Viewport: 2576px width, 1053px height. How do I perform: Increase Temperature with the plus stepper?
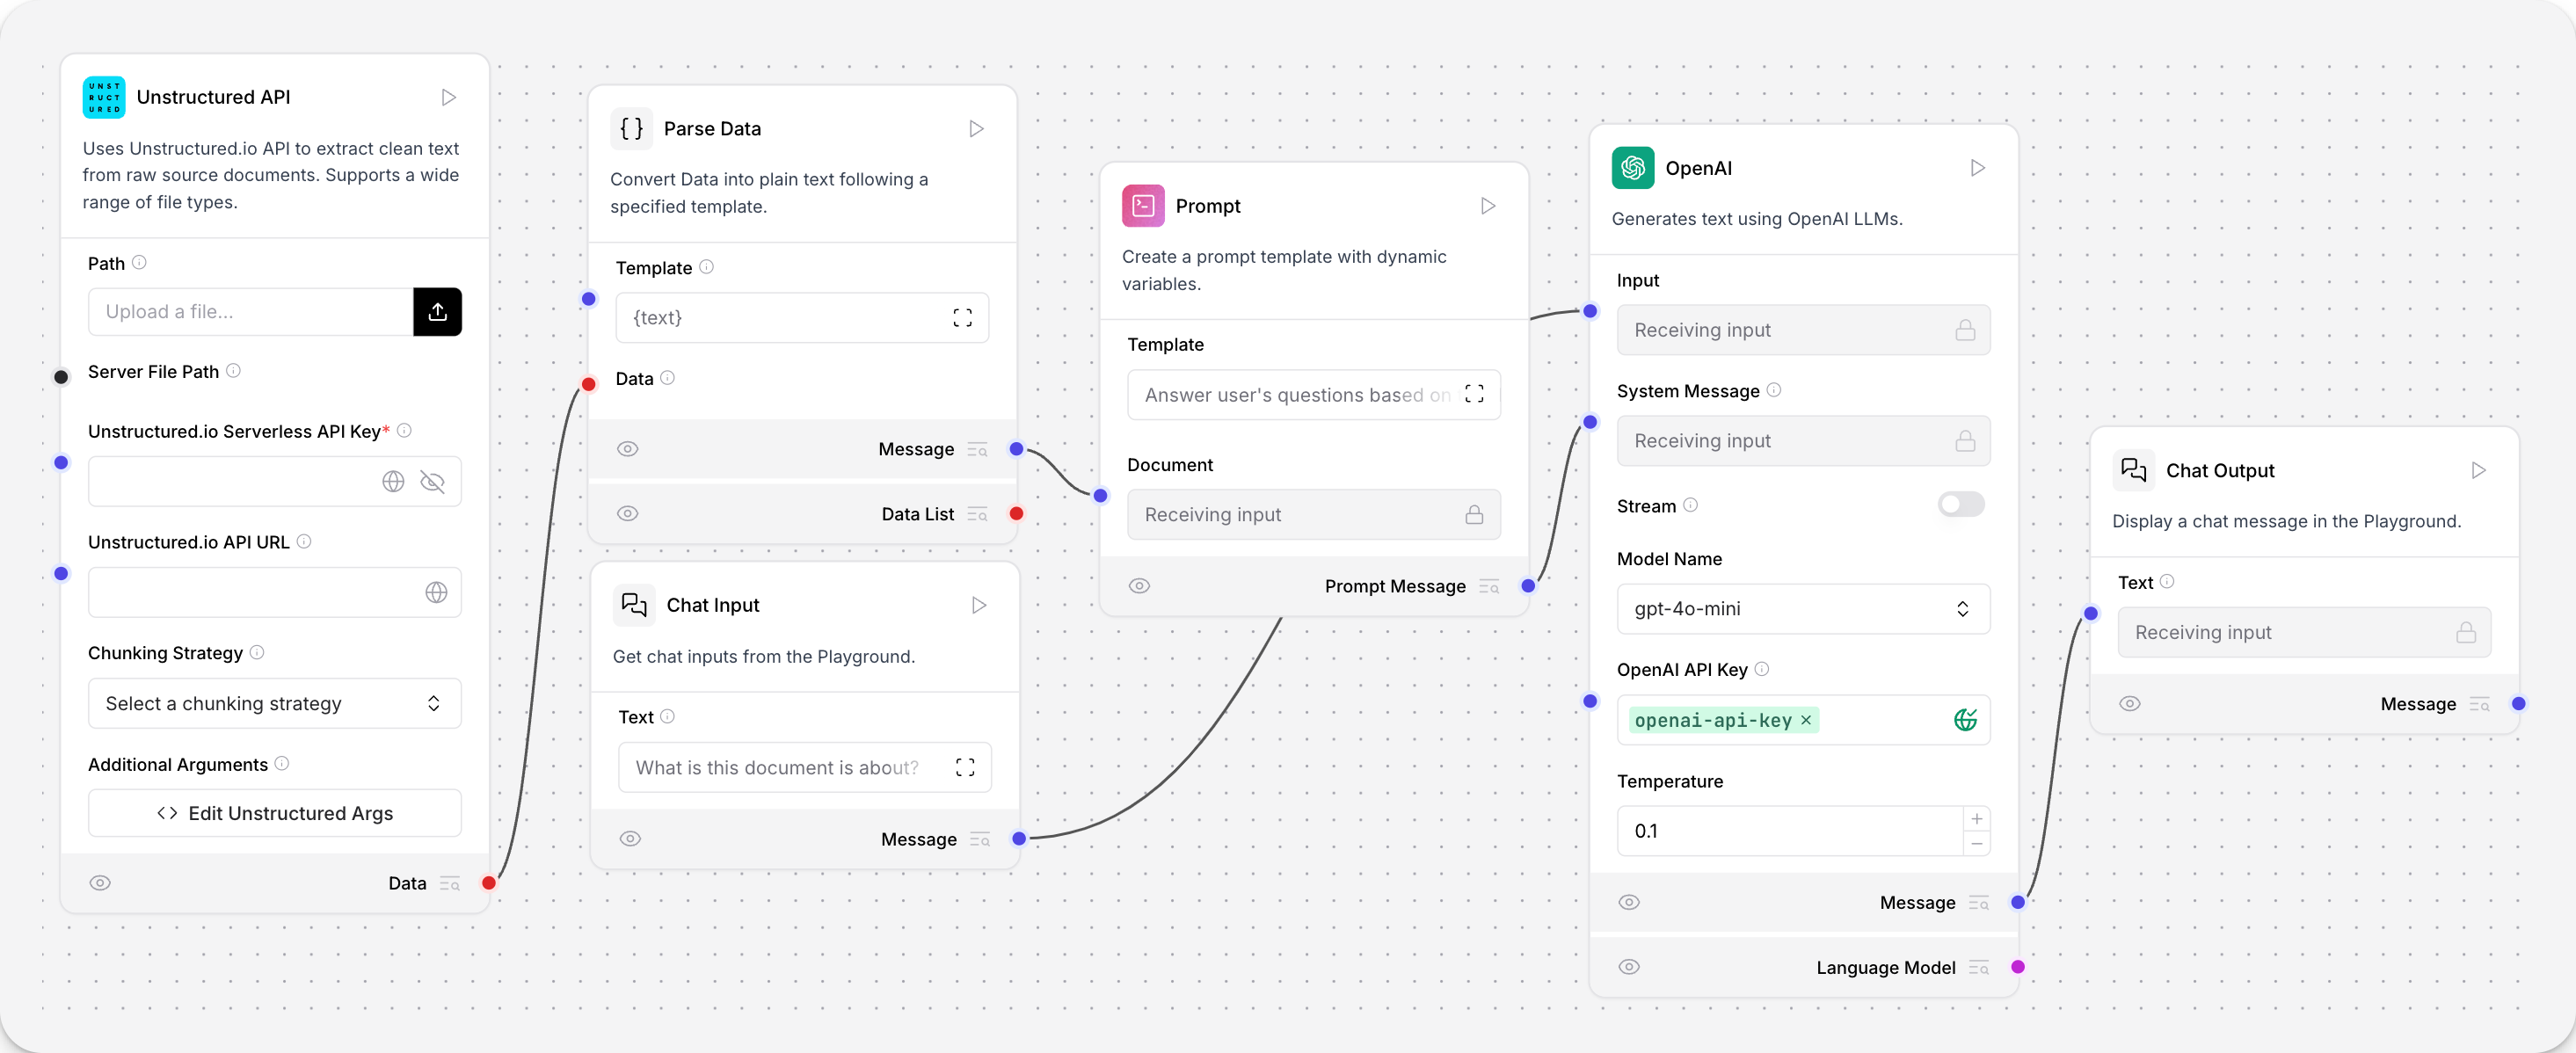click(1976, 819)
